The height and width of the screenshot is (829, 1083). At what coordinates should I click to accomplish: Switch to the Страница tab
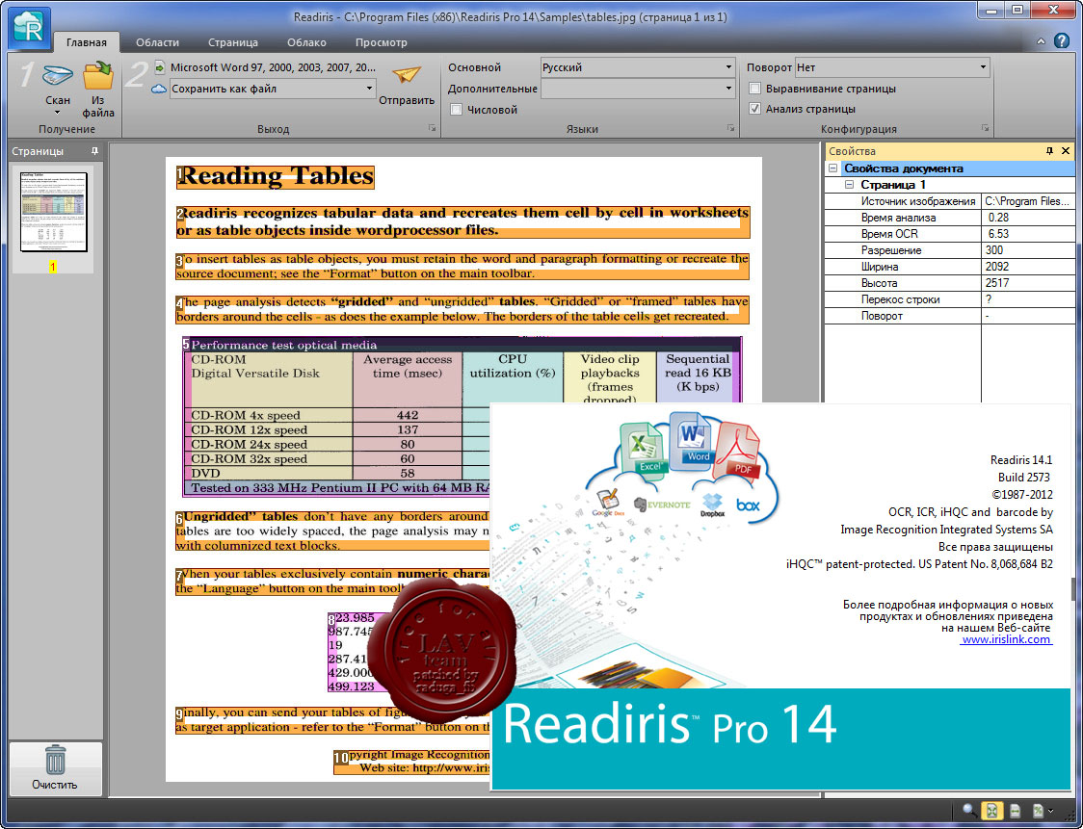point(233,42)
